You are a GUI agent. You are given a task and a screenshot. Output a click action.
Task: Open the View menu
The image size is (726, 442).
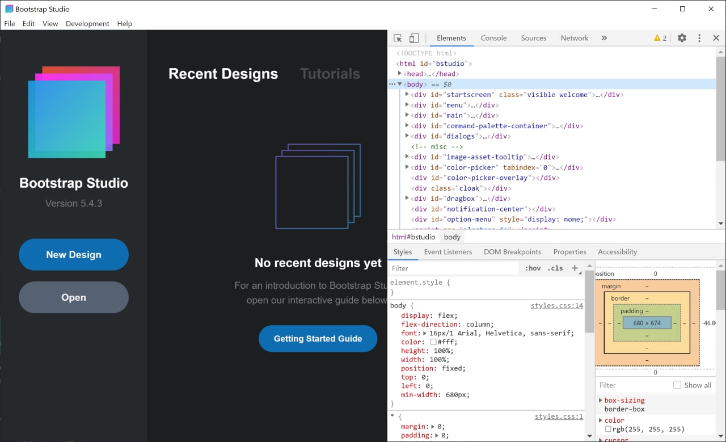click(50, 23)
